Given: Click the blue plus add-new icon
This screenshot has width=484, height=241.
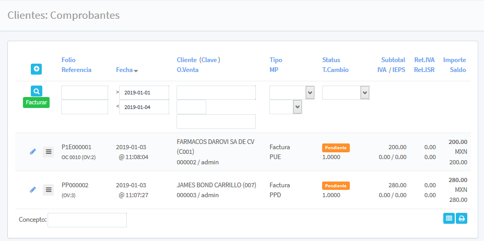Looking at the screenshot, I should click(x=37, y=69).
